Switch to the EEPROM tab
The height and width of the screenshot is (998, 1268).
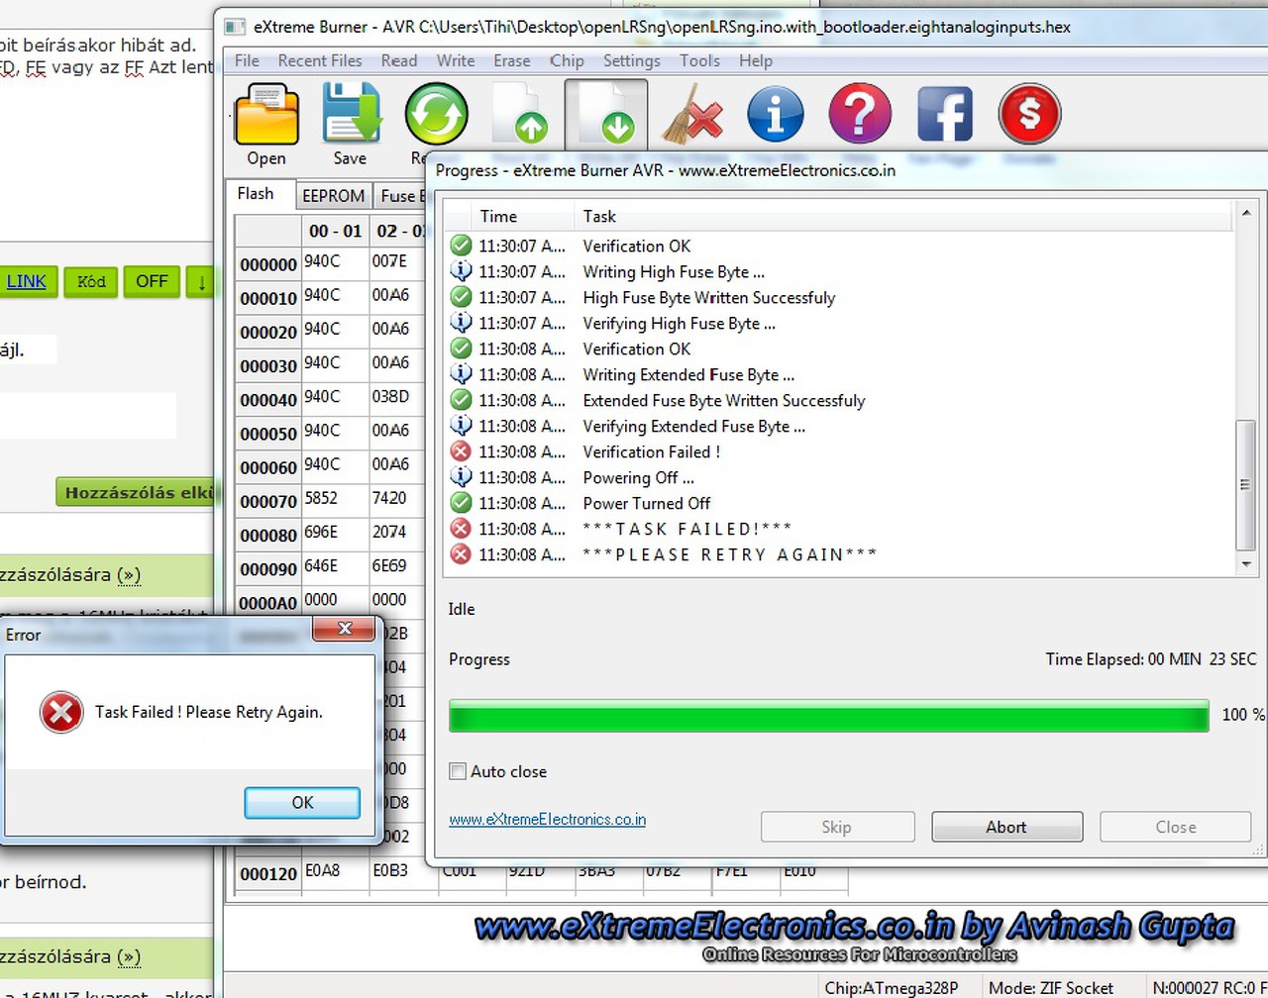tap(333, 196)
